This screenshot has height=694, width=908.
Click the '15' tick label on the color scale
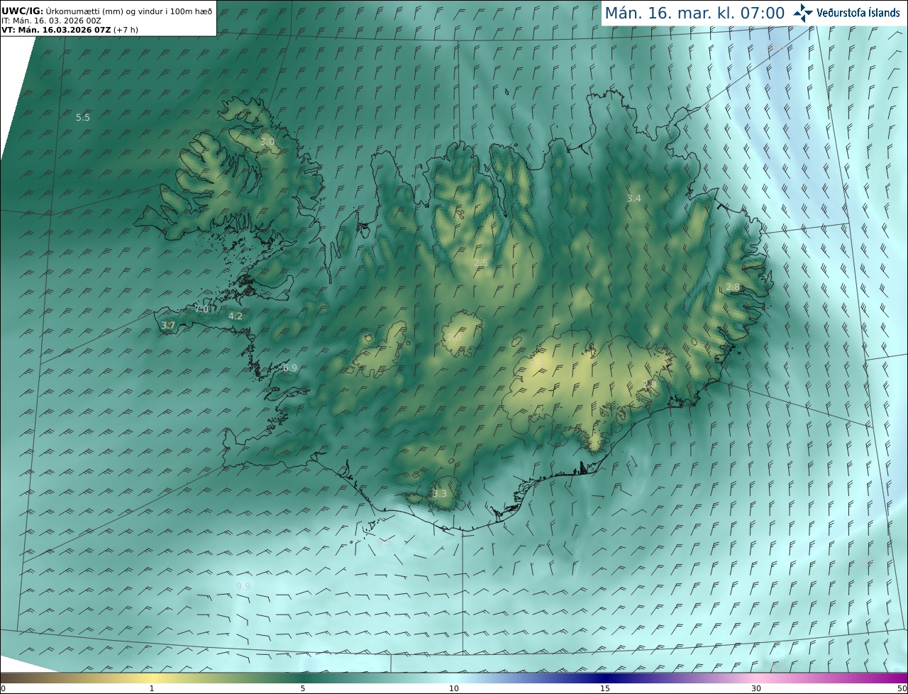pyautogui.click(x=605, y=688)
